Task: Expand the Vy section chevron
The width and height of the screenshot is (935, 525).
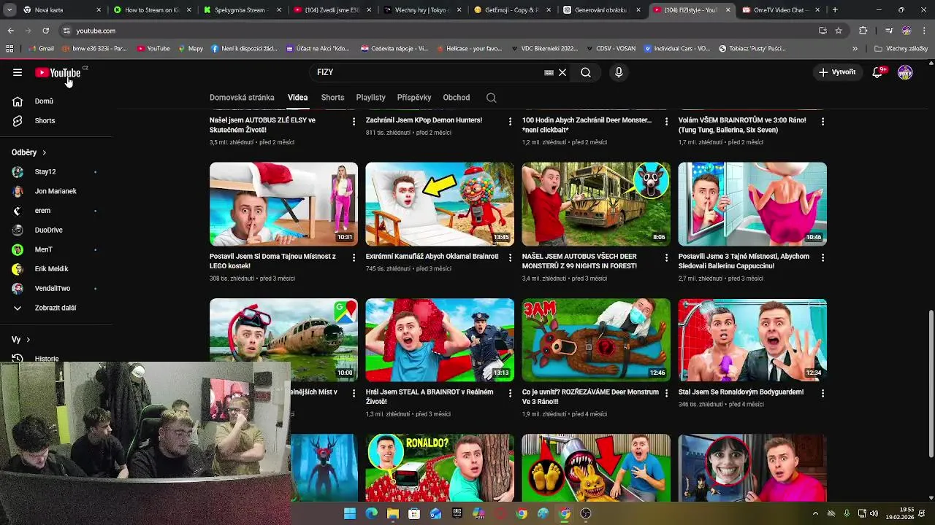Action: [x=28, y=340]
